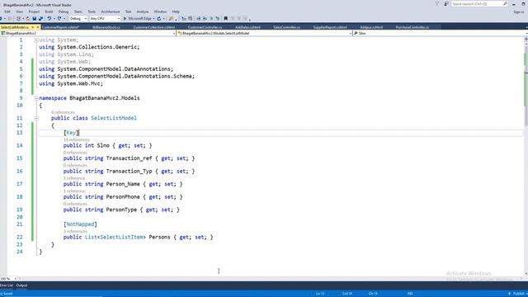Switch to the SupplierReport.cshtml tab

(x=330, y=27)
